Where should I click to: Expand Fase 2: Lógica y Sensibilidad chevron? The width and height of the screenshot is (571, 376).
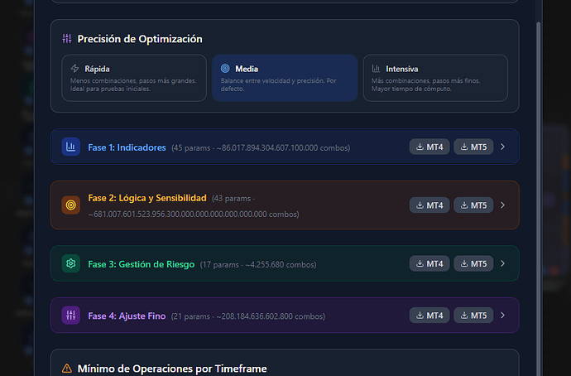[502, 205]
